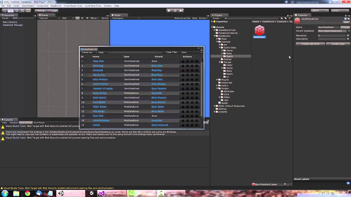Select the Scale tool
The height and width of the screenshot is (197, 351).
[22, 10]
